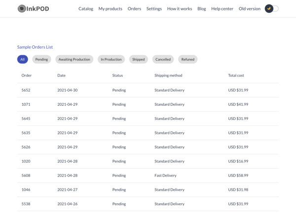Filter orders by Shipped
Screen dimensions: 296x213
tap(138, 59)
